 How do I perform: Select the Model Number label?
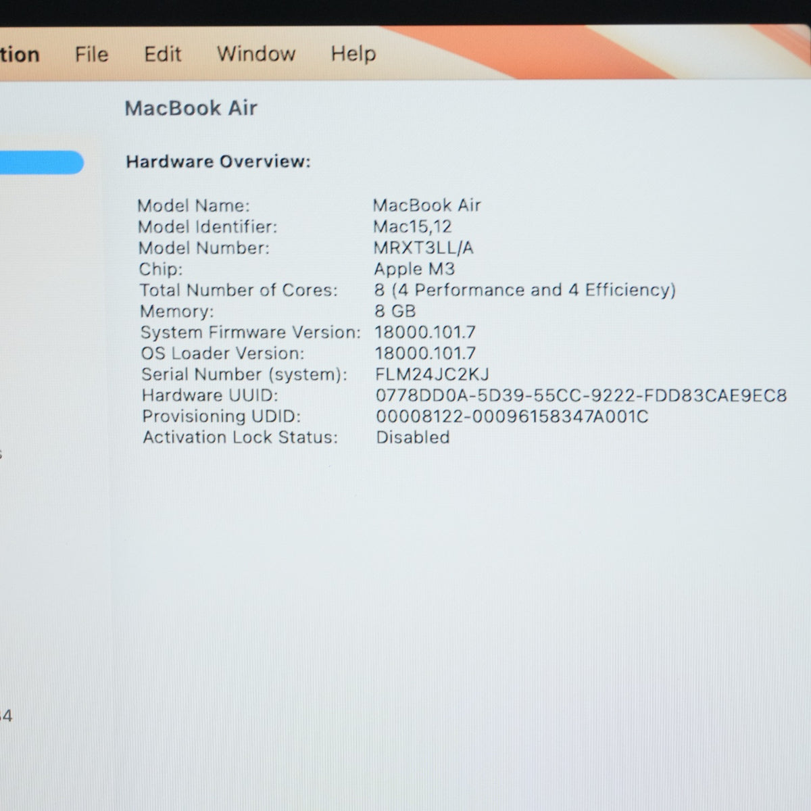pos(204,248)
